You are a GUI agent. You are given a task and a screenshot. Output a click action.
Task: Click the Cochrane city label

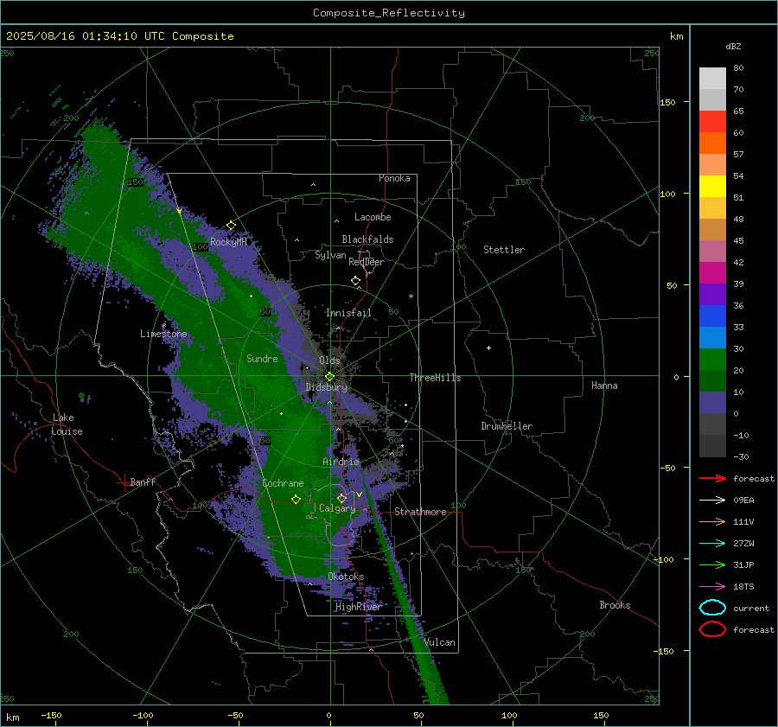coord(283,483)
